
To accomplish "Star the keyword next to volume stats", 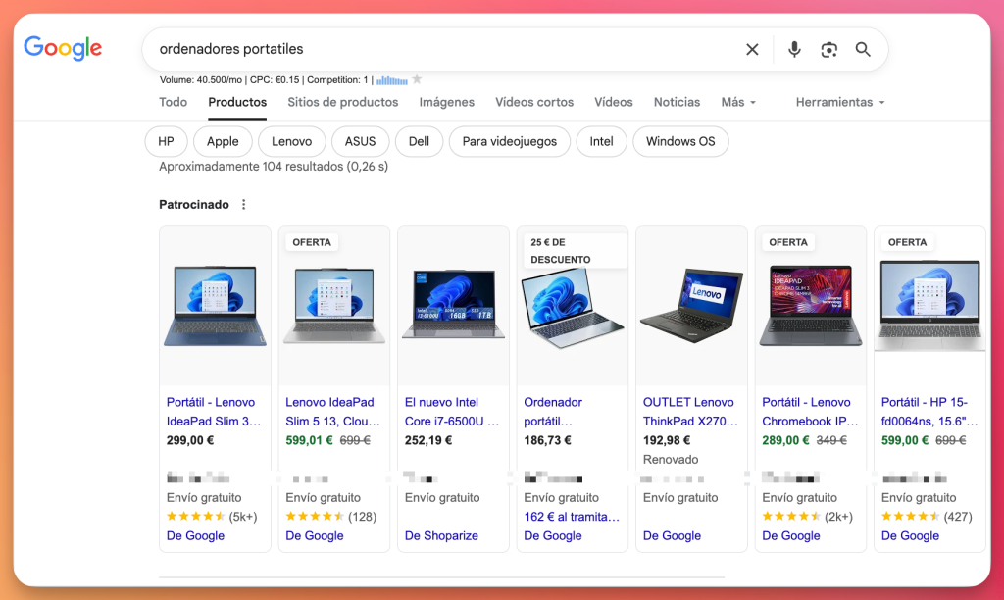I will coord(417,79).
